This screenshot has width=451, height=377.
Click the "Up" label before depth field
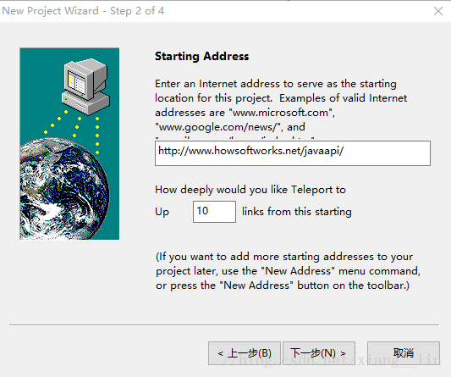coord(162,213)
